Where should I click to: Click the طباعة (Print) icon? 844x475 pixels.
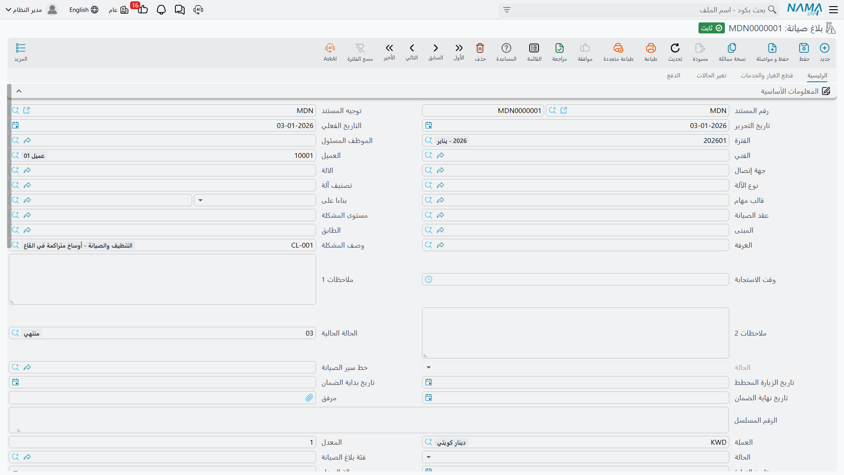651,48
